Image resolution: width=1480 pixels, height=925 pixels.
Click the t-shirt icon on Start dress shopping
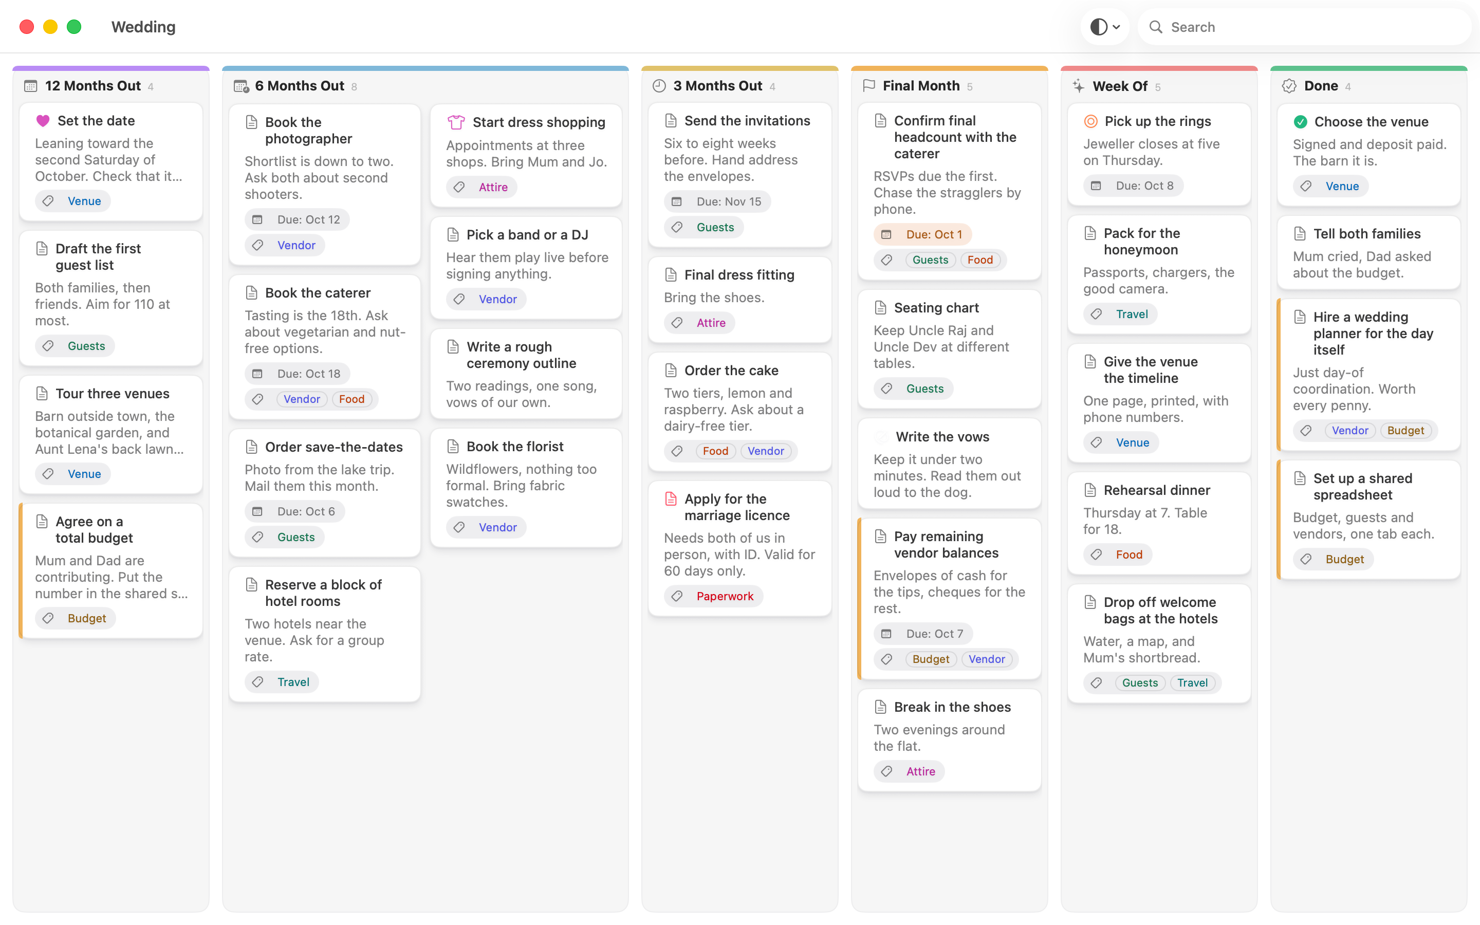coord(456,122)
